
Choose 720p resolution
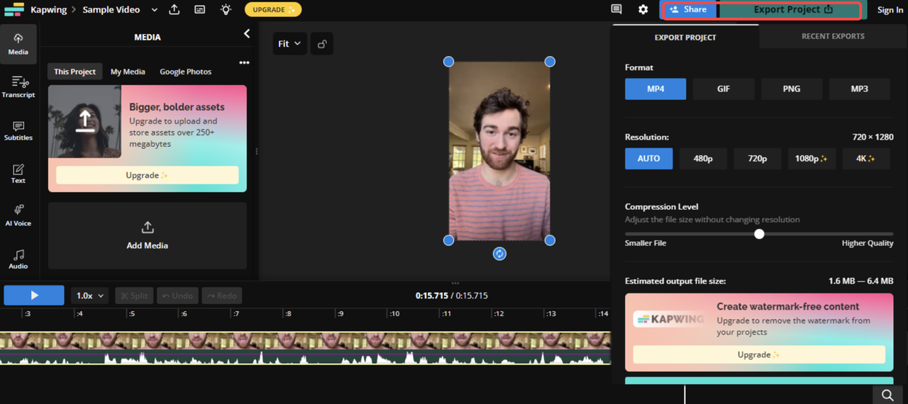758,158
